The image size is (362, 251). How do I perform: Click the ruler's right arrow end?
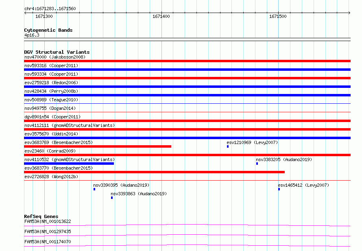349,13
